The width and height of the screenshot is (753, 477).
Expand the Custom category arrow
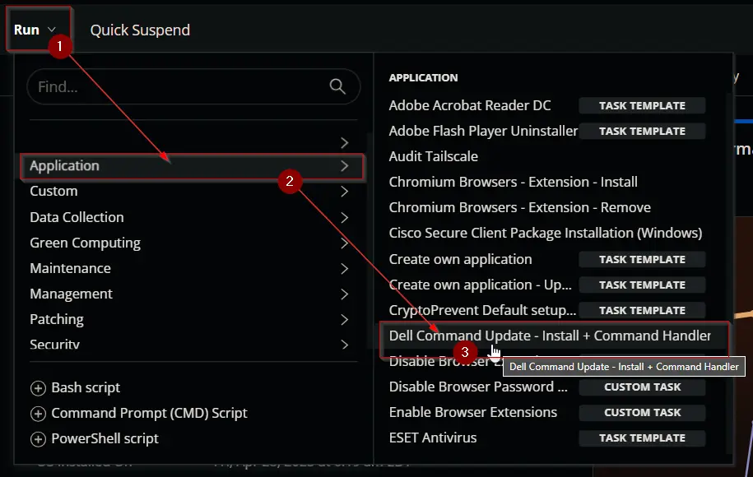click(344, 192)
